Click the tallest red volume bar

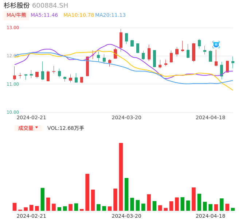click(x=121, y=177)
